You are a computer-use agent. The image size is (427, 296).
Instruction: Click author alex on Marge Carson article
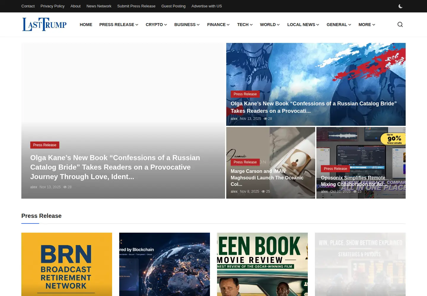click(x=234, y=192)
